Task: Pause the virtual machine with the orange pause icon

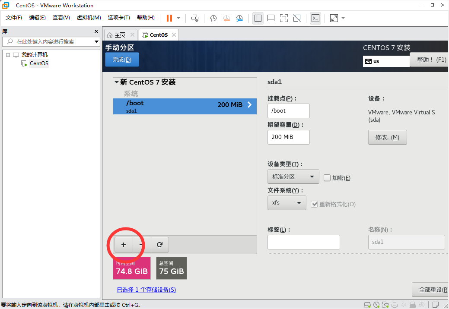Action: [169, 18]
